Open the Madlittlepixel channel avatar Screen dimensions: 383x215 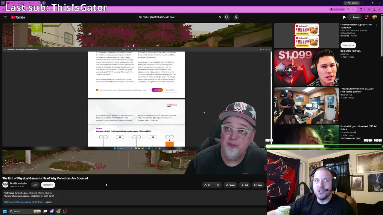coord(5,185)
